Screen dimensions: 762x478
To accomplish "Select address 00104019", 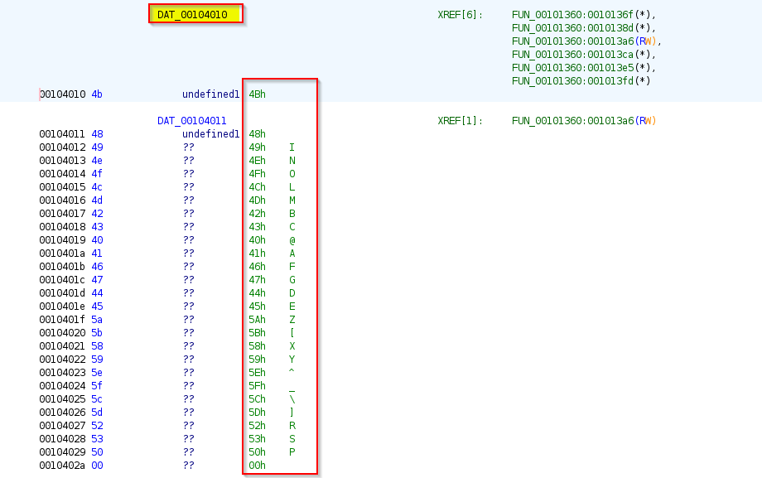I will click(x=62, y=239).
